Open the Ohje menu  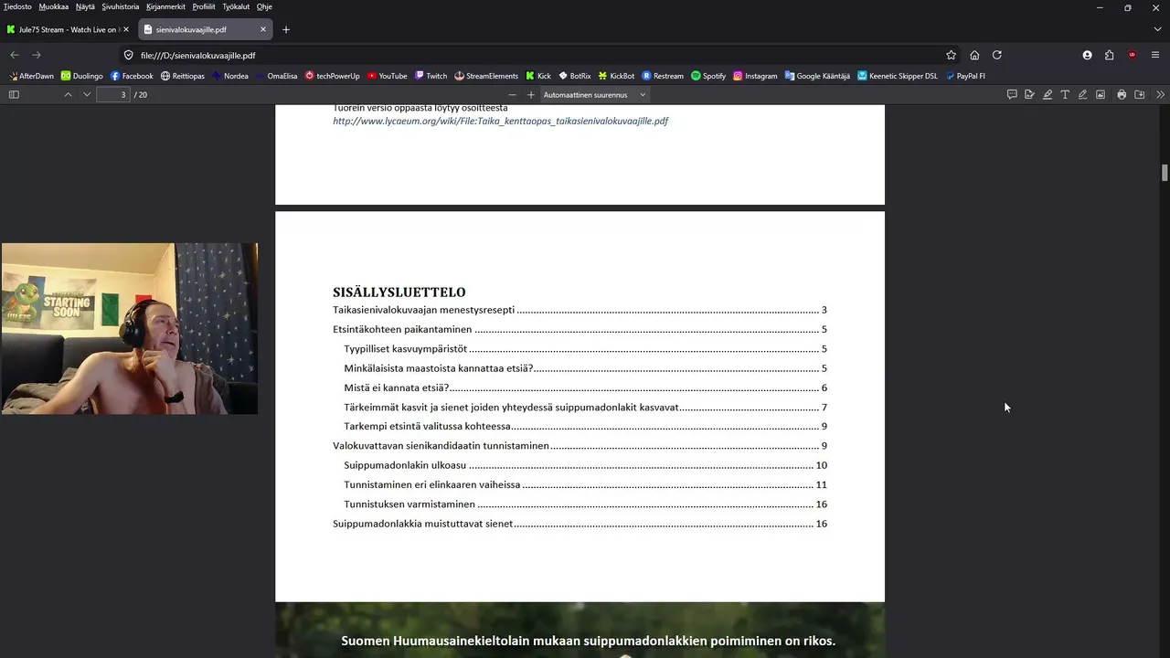point(264,6)
